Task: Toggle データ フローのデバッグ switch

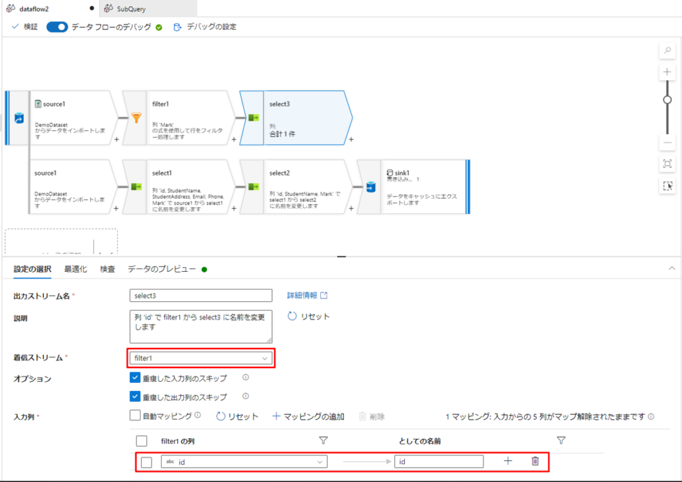Action: click(57, 27)
